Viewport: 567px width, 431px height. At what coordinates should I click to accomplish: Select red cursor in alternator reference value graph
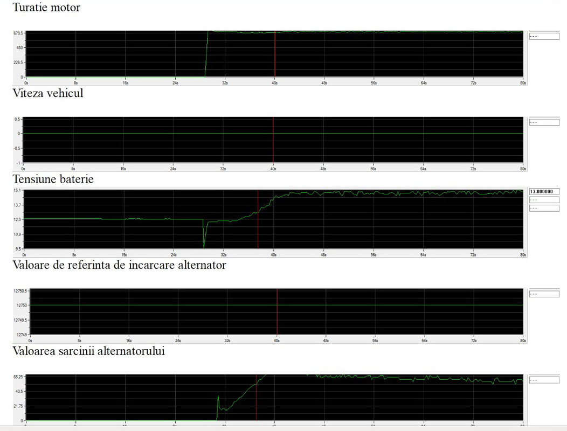click(x=277, y=312)
